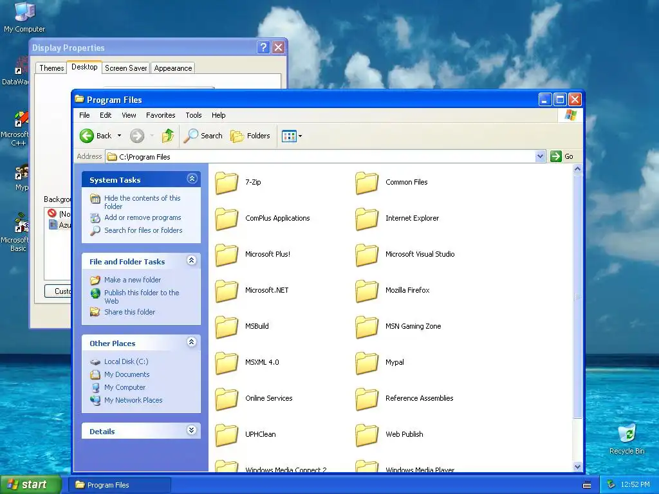
Task: Select the MSN Gaming Zone folder icon
Action: click(367, 327)
